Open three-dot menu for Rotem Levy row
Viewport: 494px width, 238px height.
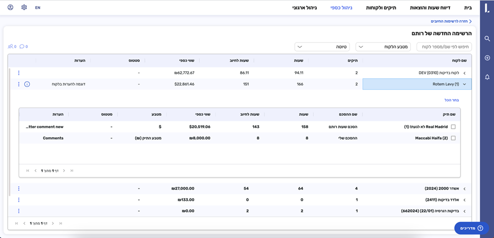19,84
